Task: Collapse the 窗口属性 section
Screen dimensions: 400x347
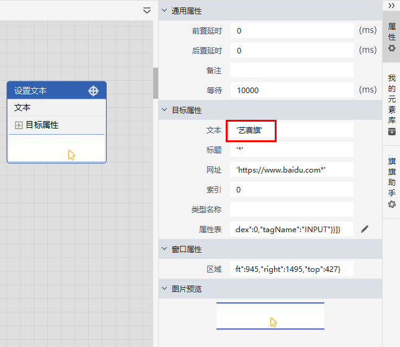Action: click(x=164, y=249)
